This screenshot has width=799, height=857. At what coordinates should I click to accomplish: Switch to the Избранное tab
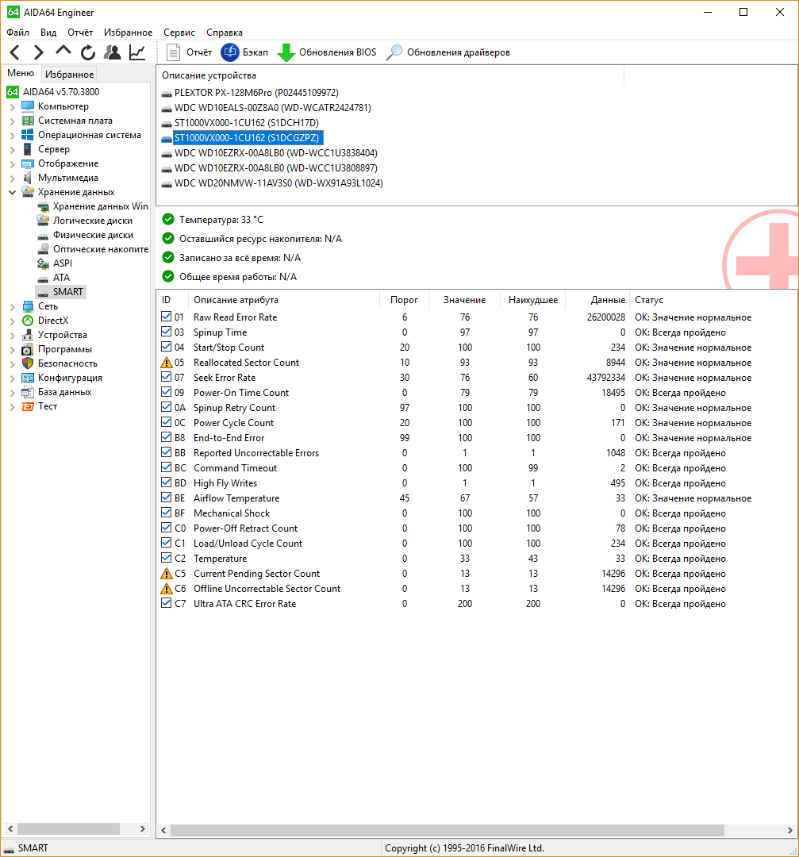click(69, 75)
